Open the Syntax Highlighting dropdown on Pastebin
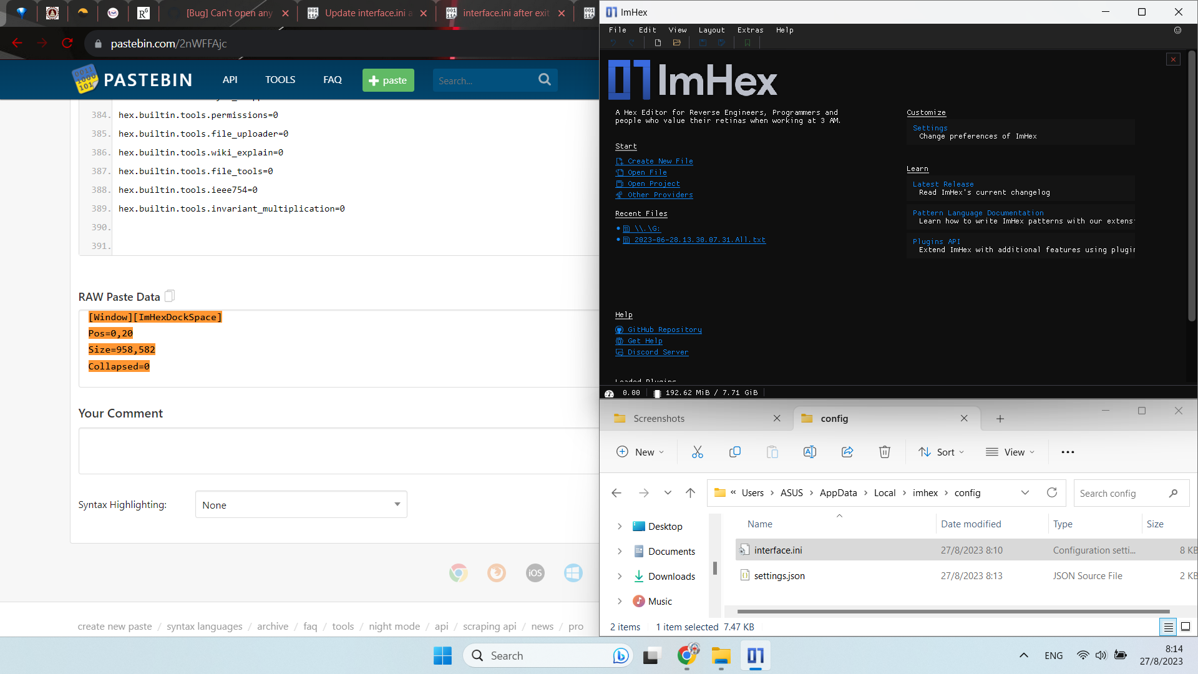 [x=300, y=504]
